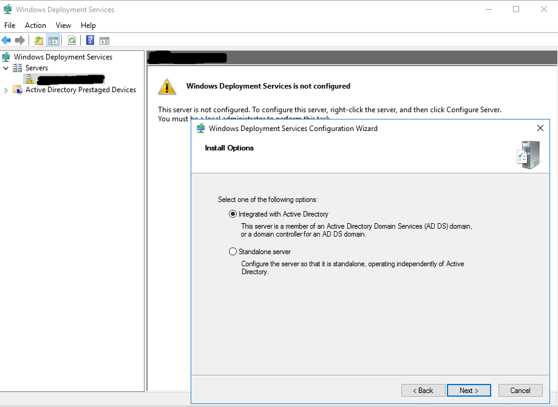Click the description starting "This server is a member"
The width and height of the screenshot is (558, 407).
356,230
